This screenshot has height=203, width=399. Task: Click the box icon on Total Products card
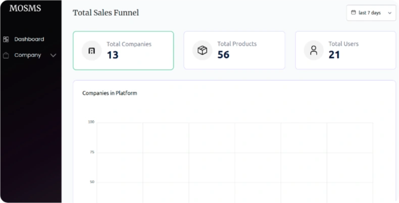click(202, 50)
